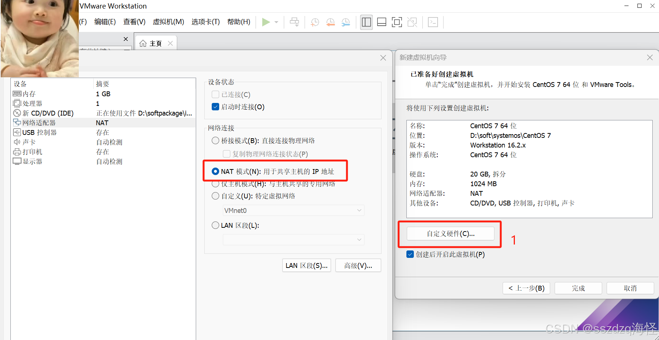The image size is (659, 340).
Task: Select LAN 区段(L) radio button
Action: [215, 225]
